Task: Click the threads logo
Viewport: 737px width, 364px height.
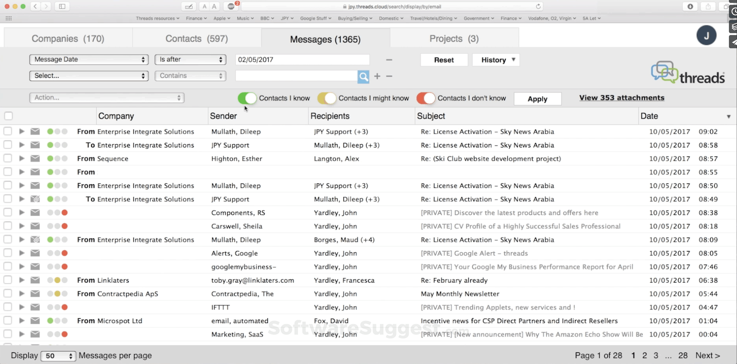Action: [688, 72]
